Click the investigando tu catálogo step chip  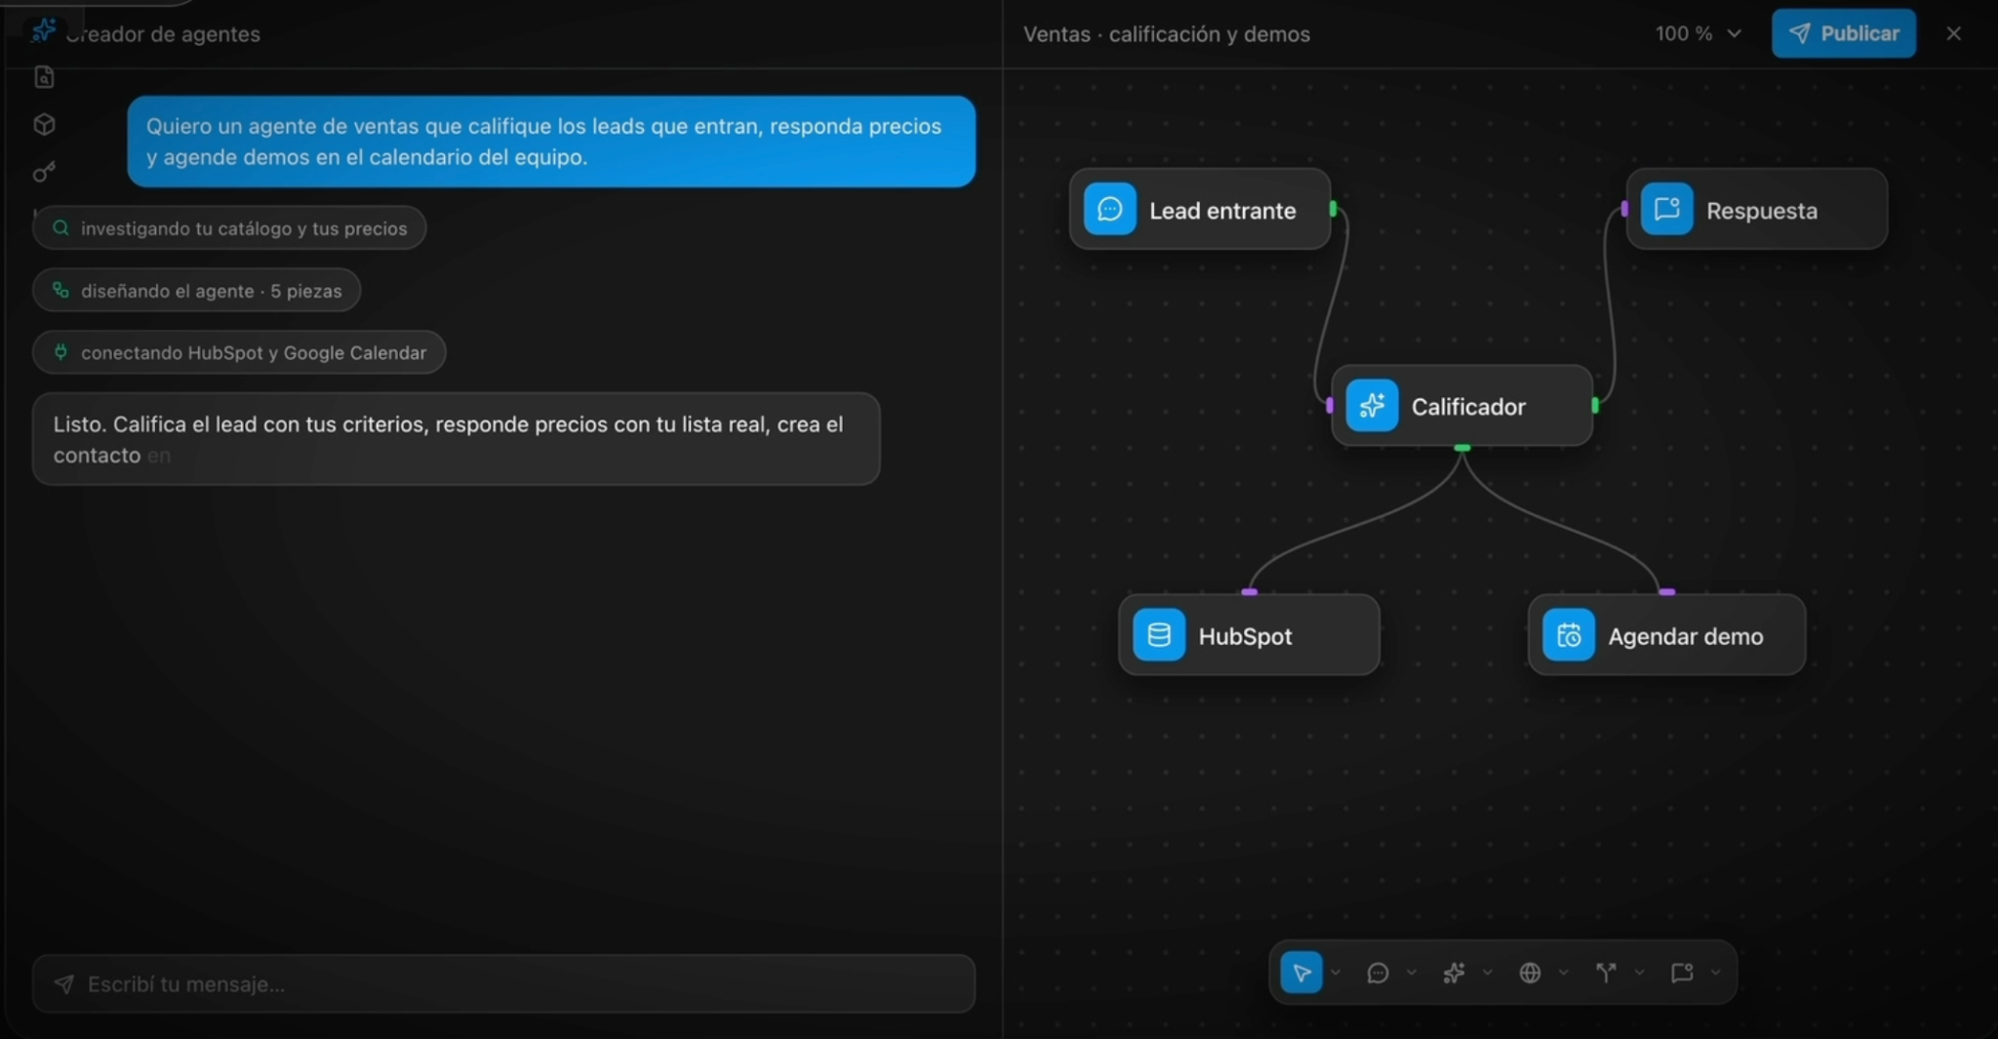click(x=229, y=227)
